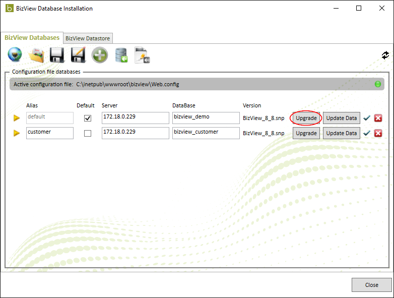Click bizview_demo database field
The height and width of the screenshot is (298, 394).
pos(206,118)
